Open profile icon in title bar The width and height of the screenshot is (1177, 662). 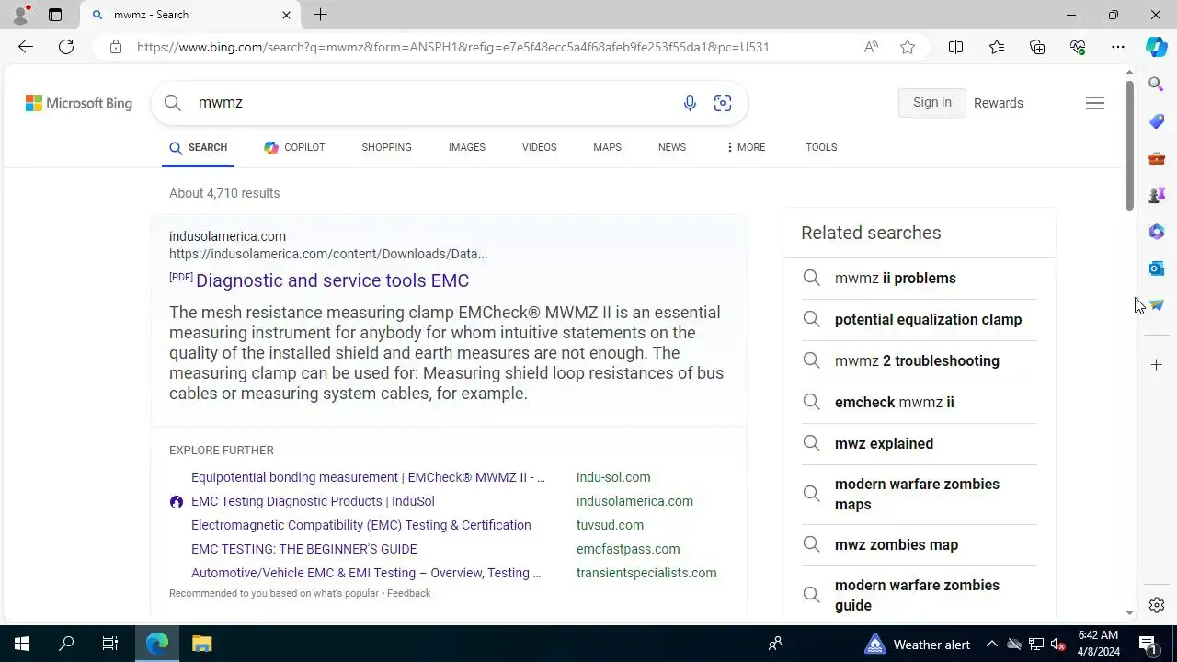[x=20, y=15]
